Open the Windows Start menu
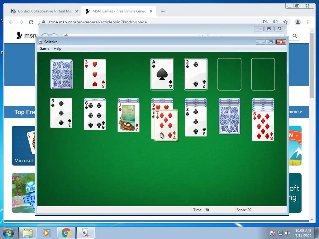319x239 pixels. coord(8,233)
